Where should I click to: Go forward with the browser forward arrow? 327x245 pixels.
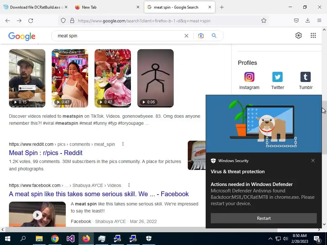tap(19, 21)
